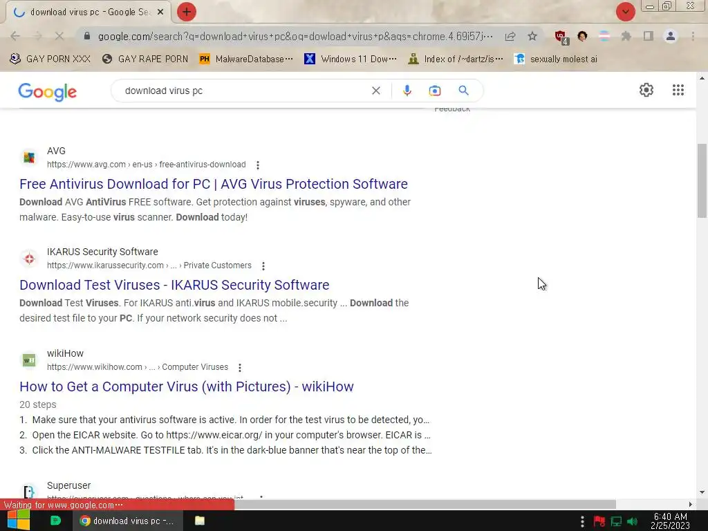Open a new tab with the red plus button
708x531 pixels.
(187, 12)
